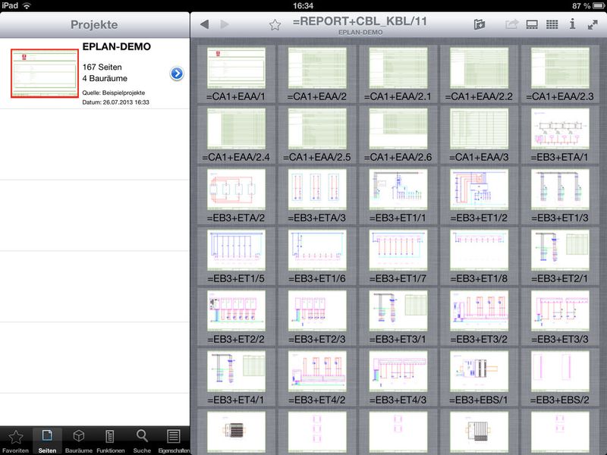Screen dimensions: 607x455
Task: Select the Seiten tab
Action: 47,441
